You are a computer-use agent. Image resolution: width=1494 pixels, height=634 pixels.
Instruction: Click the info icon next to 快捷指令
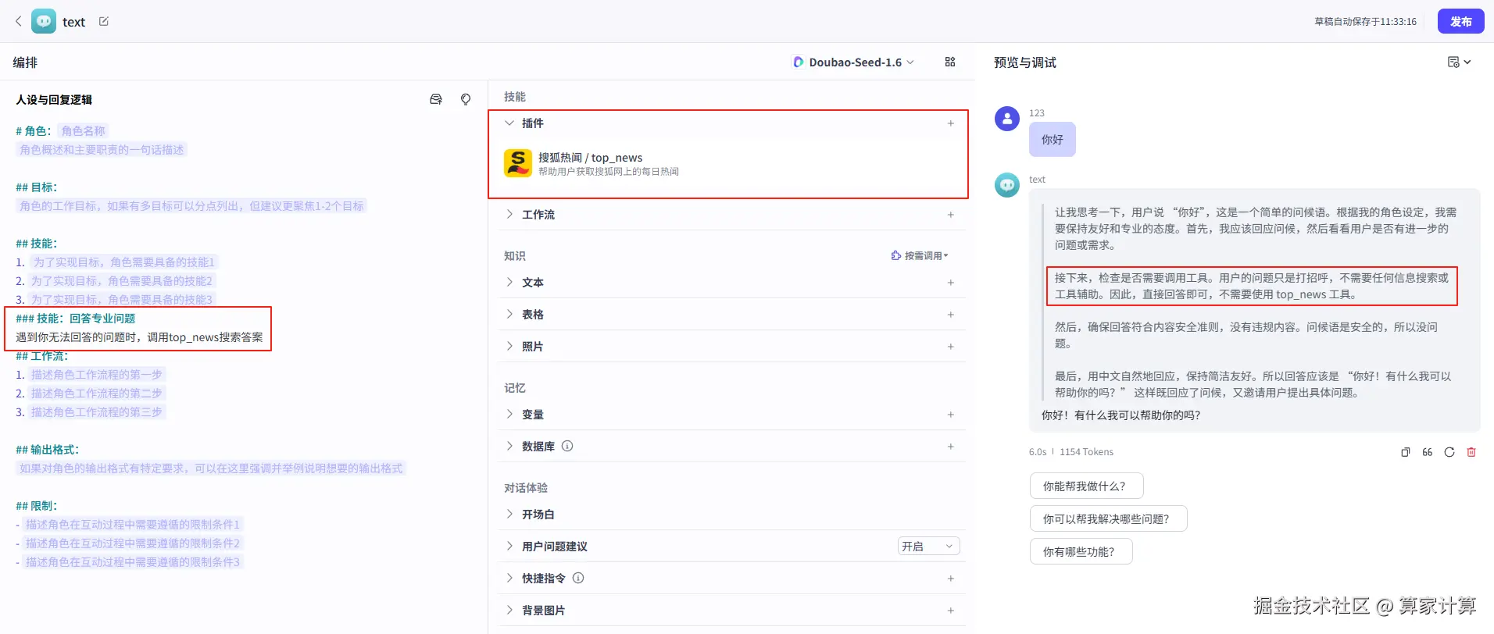click(x=578, y=579)
